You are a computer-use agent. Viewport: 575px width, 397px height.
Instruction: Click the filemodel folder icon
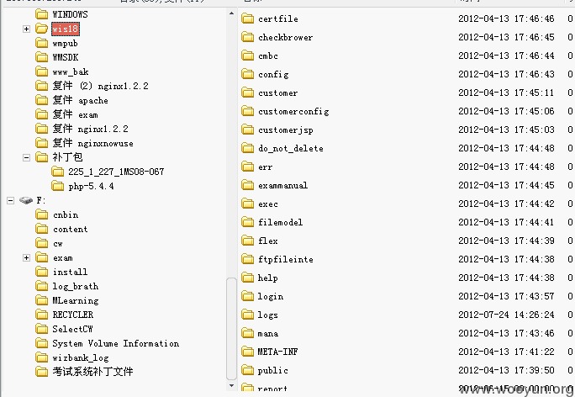pyautogui.click(x=247, y=222)
